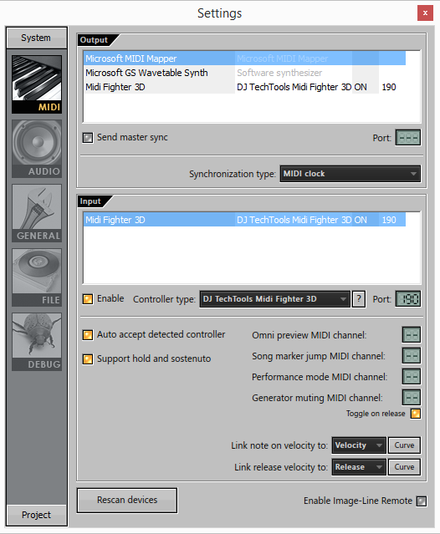Open the Controller type dropdown
The width and height of the screenshot is (440, 534).
coord(274,299)
